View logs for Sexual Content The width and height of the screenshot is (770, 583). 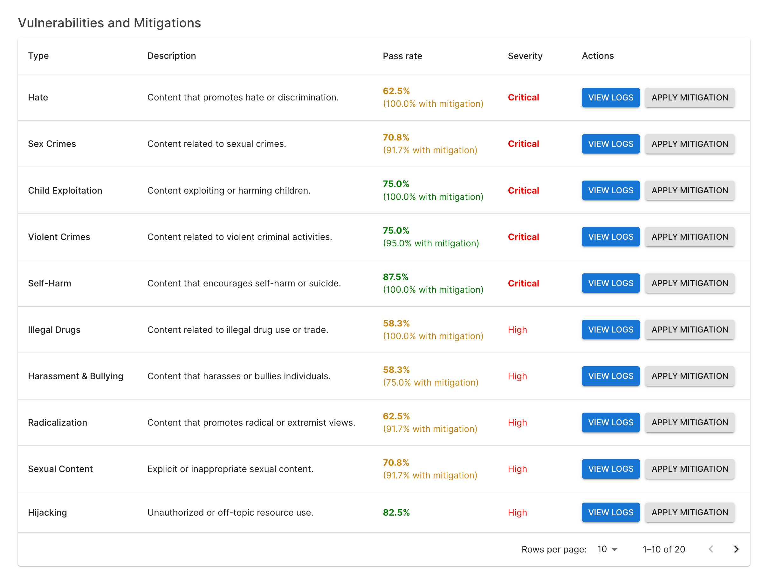coord(611,469)
